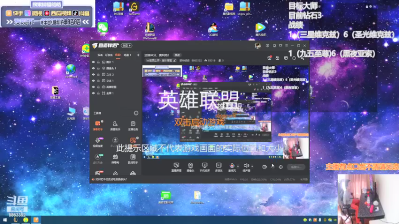The width and height of the screenshot is (399, 224).
Task: Open the gift box icon with red dot
Action: coord(269,58)
